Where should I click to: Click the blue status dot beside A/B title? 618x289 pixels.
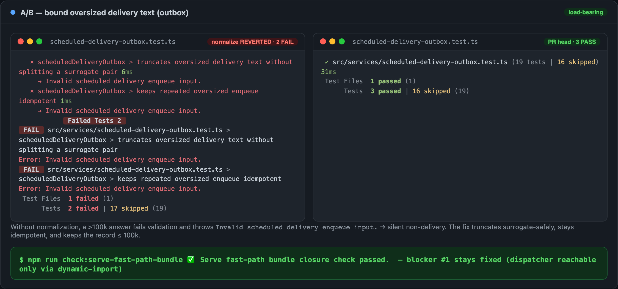[13, 12]
